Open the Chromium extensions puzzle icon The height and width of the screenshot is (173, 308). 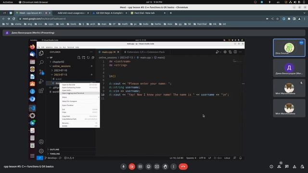click(x=289, y=19)
